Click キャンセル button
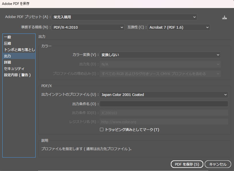The height and width of the screenshot is (171, 234). tap(218, 164)
